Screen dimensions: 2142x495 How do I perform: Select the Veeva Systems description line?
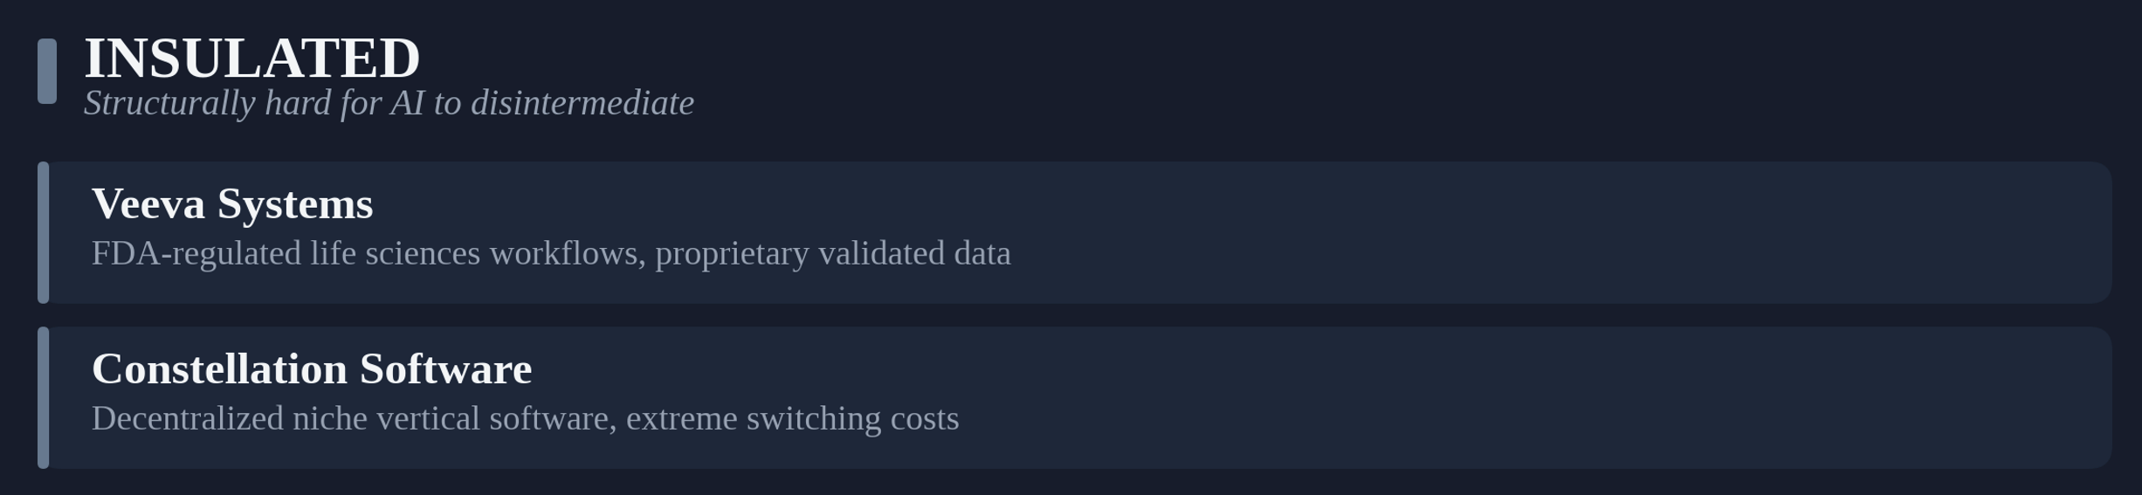(x=551, y=254)
